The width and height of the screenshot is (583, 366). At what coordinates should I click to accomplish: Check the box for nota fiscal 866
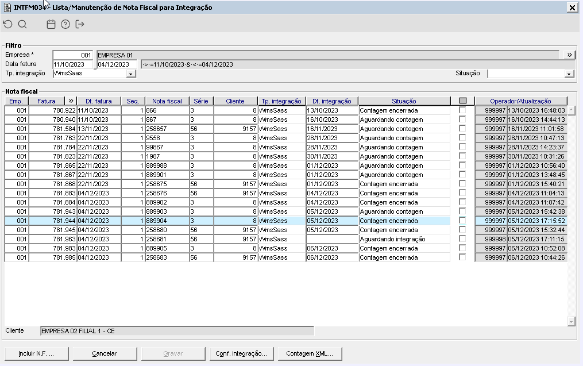click(x=462, y=110)
